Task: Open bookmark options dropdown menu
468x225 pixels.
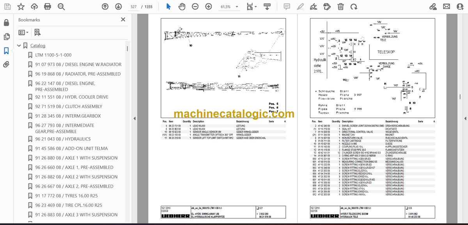Action: 23,33
